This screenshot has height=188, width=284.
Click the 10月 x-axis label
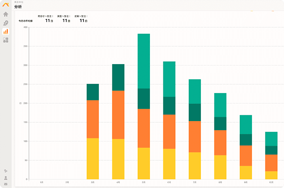271,182
